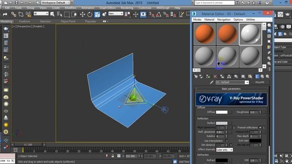Viewport: 292px width, 164px height.
Task: Click the Use Pivot Point Center icon
Action: pyautogui.click(x=128, y=14)
